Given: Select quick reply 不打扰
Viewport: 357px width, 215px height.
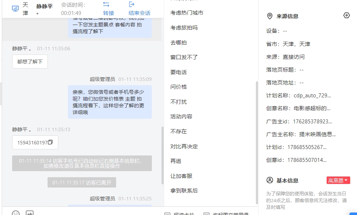Looking at the screenshot, I should pyautogui.click(x=179, y=102).
